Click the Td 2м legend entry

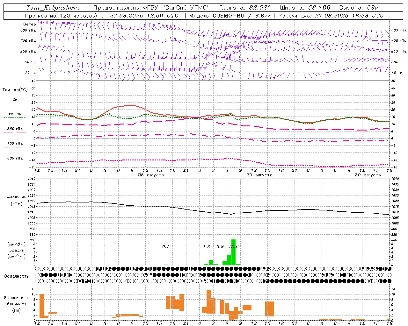[15, 114]
